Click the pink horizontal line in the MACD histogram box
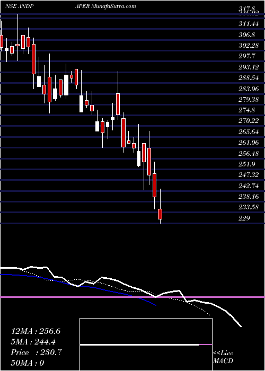Image resolution: width=265 pixels, height=371 pixels. [x=206, y=344]
